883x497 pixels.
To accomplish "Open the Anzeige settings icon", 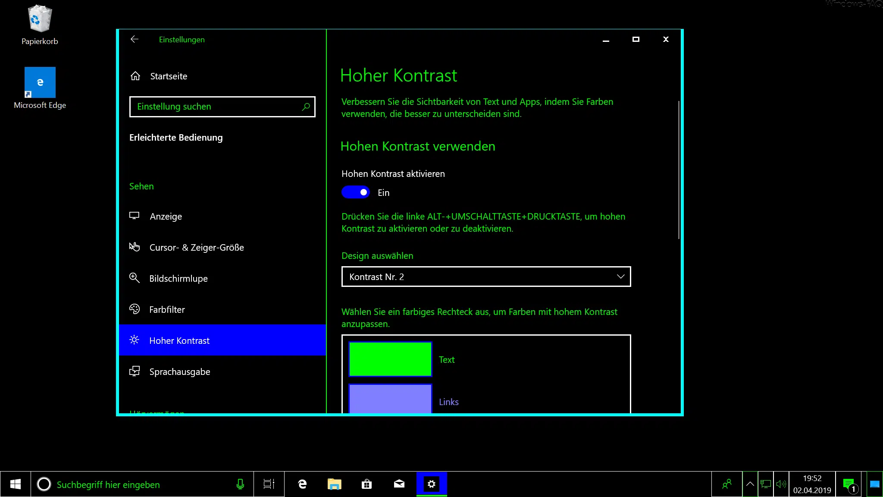I will pyautogui.click(x=135, y=216).
